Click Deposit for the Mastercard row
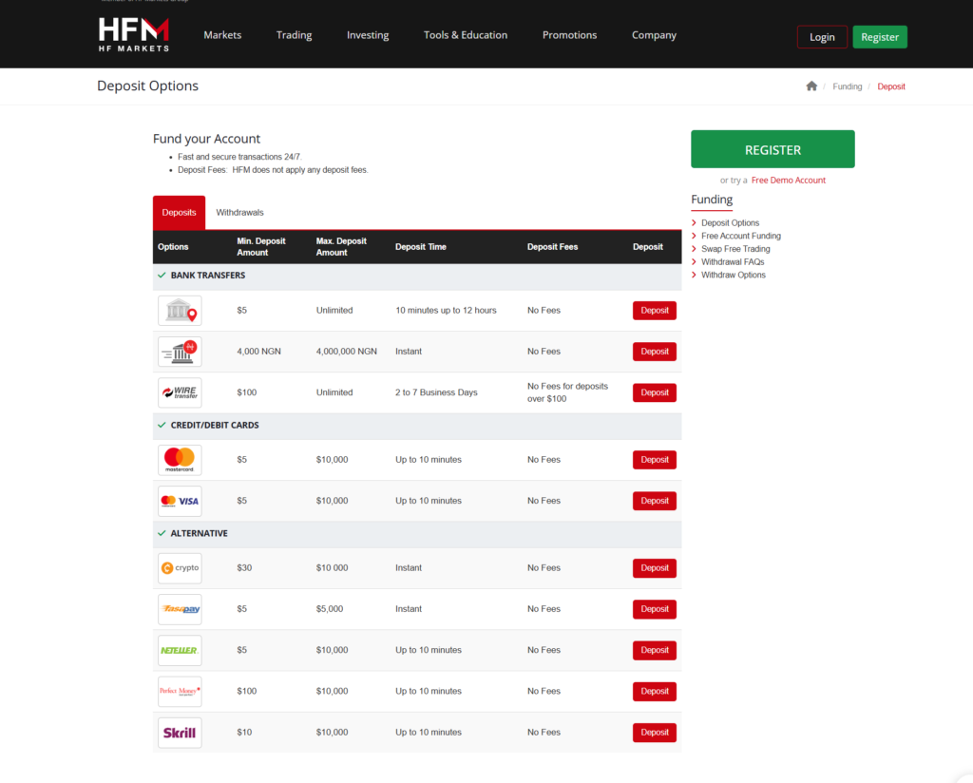Image resolution: width=973 pixels, height=783 pixels. coord(655,460)
